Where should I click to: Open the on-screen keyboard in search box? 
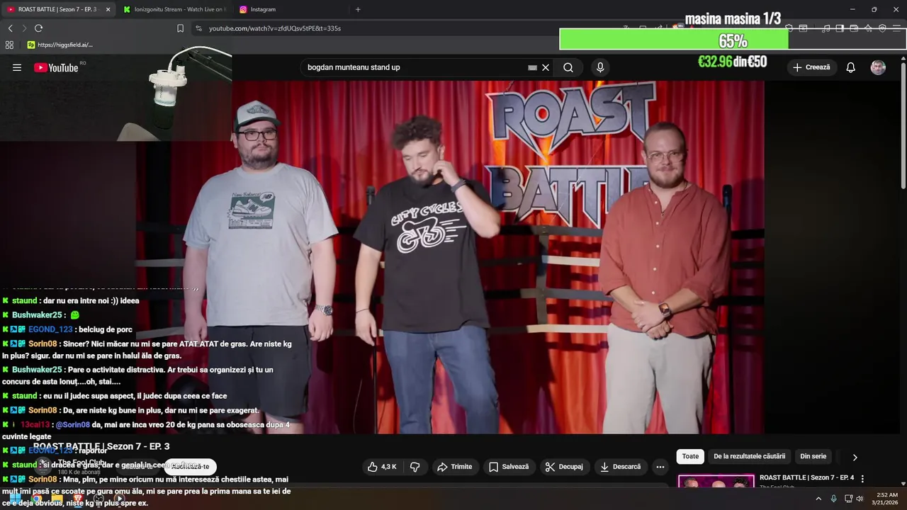[x=532, y=67]
